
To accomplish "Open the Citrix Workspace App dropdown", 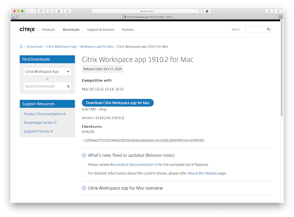I will click(x=47, y=72).
